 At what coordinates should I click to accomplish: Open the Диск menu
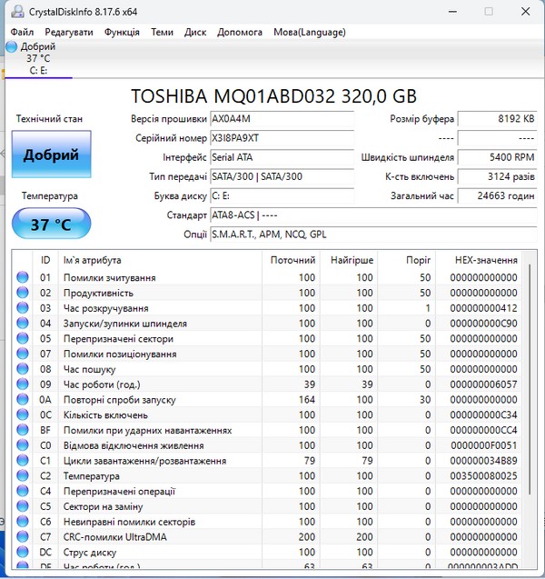point(195,32)
